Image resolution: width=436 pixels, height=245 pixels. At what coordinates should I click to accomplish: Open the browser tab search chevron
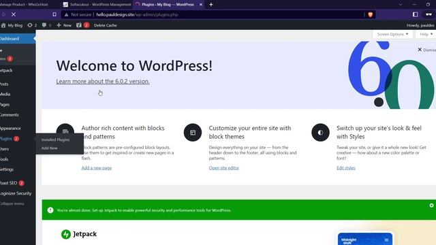point(401,5)
